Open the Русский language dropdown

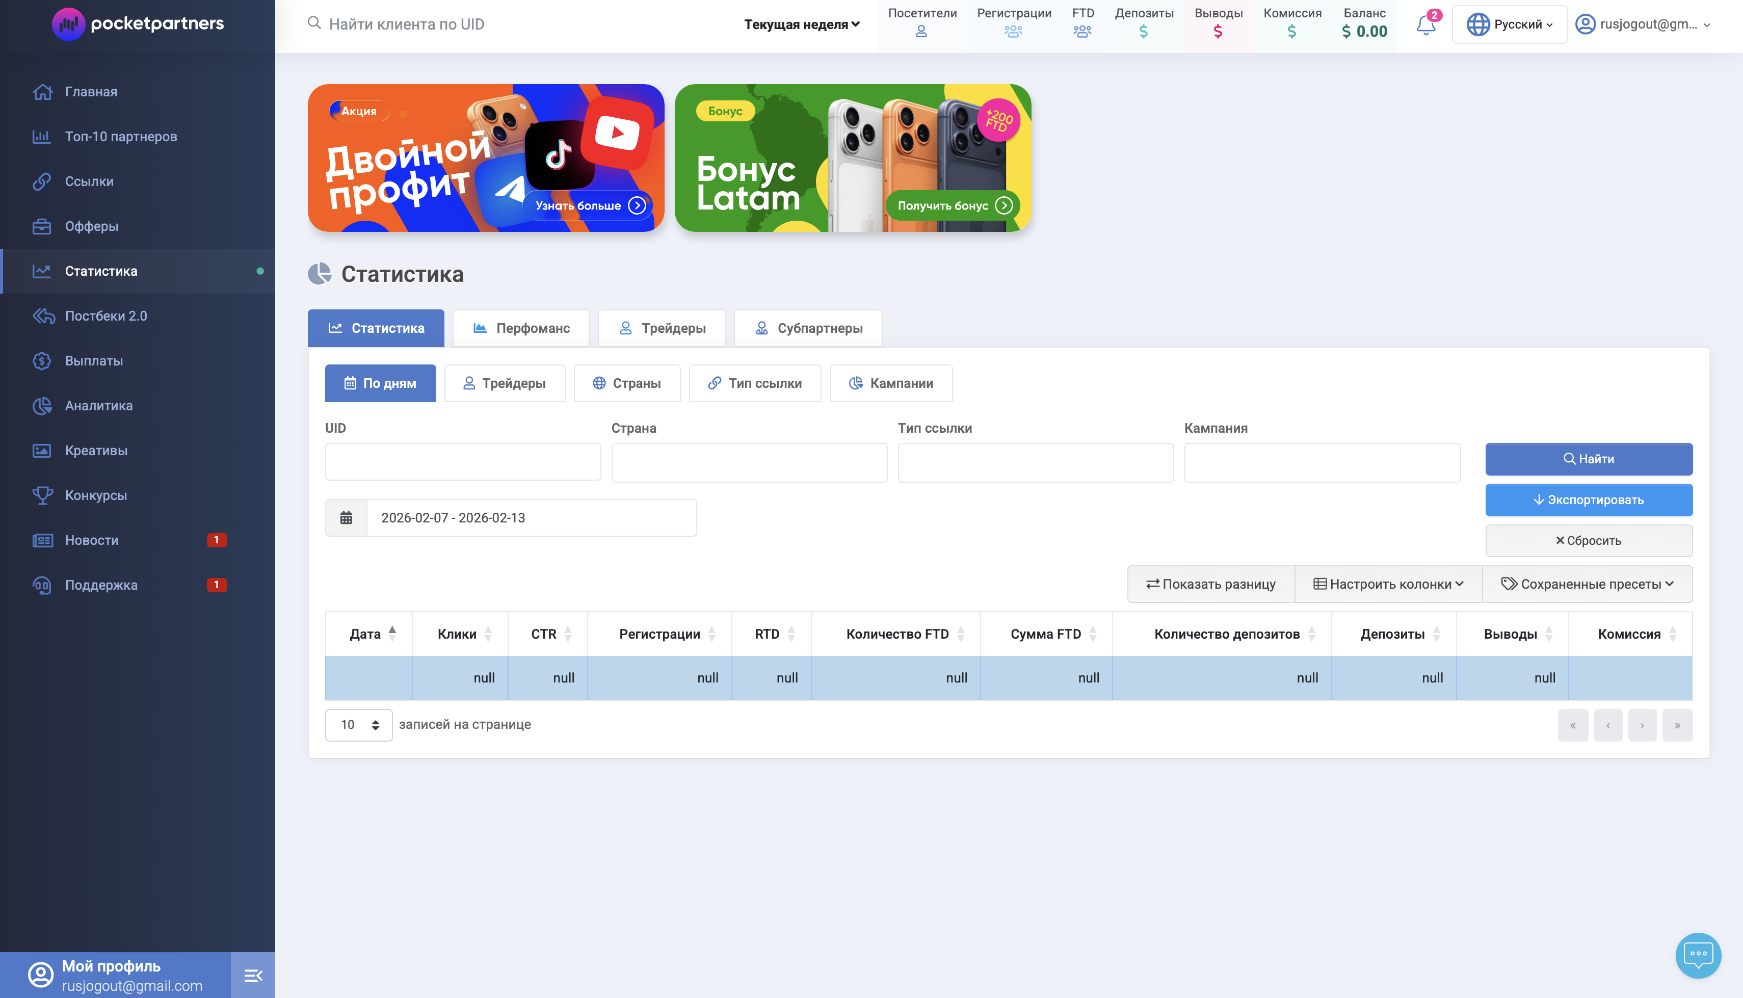pyautogui.click(x=1510, y=24)
